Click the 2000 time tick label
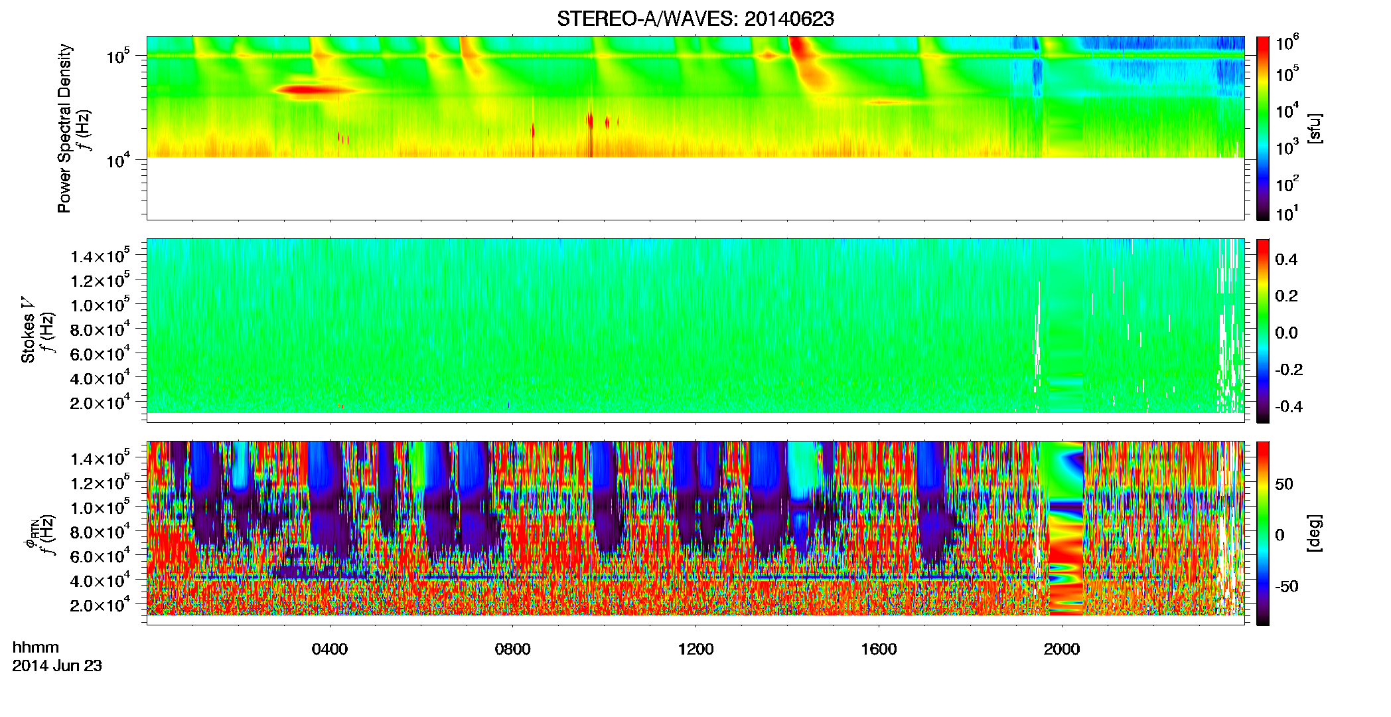 [1062, 649]
